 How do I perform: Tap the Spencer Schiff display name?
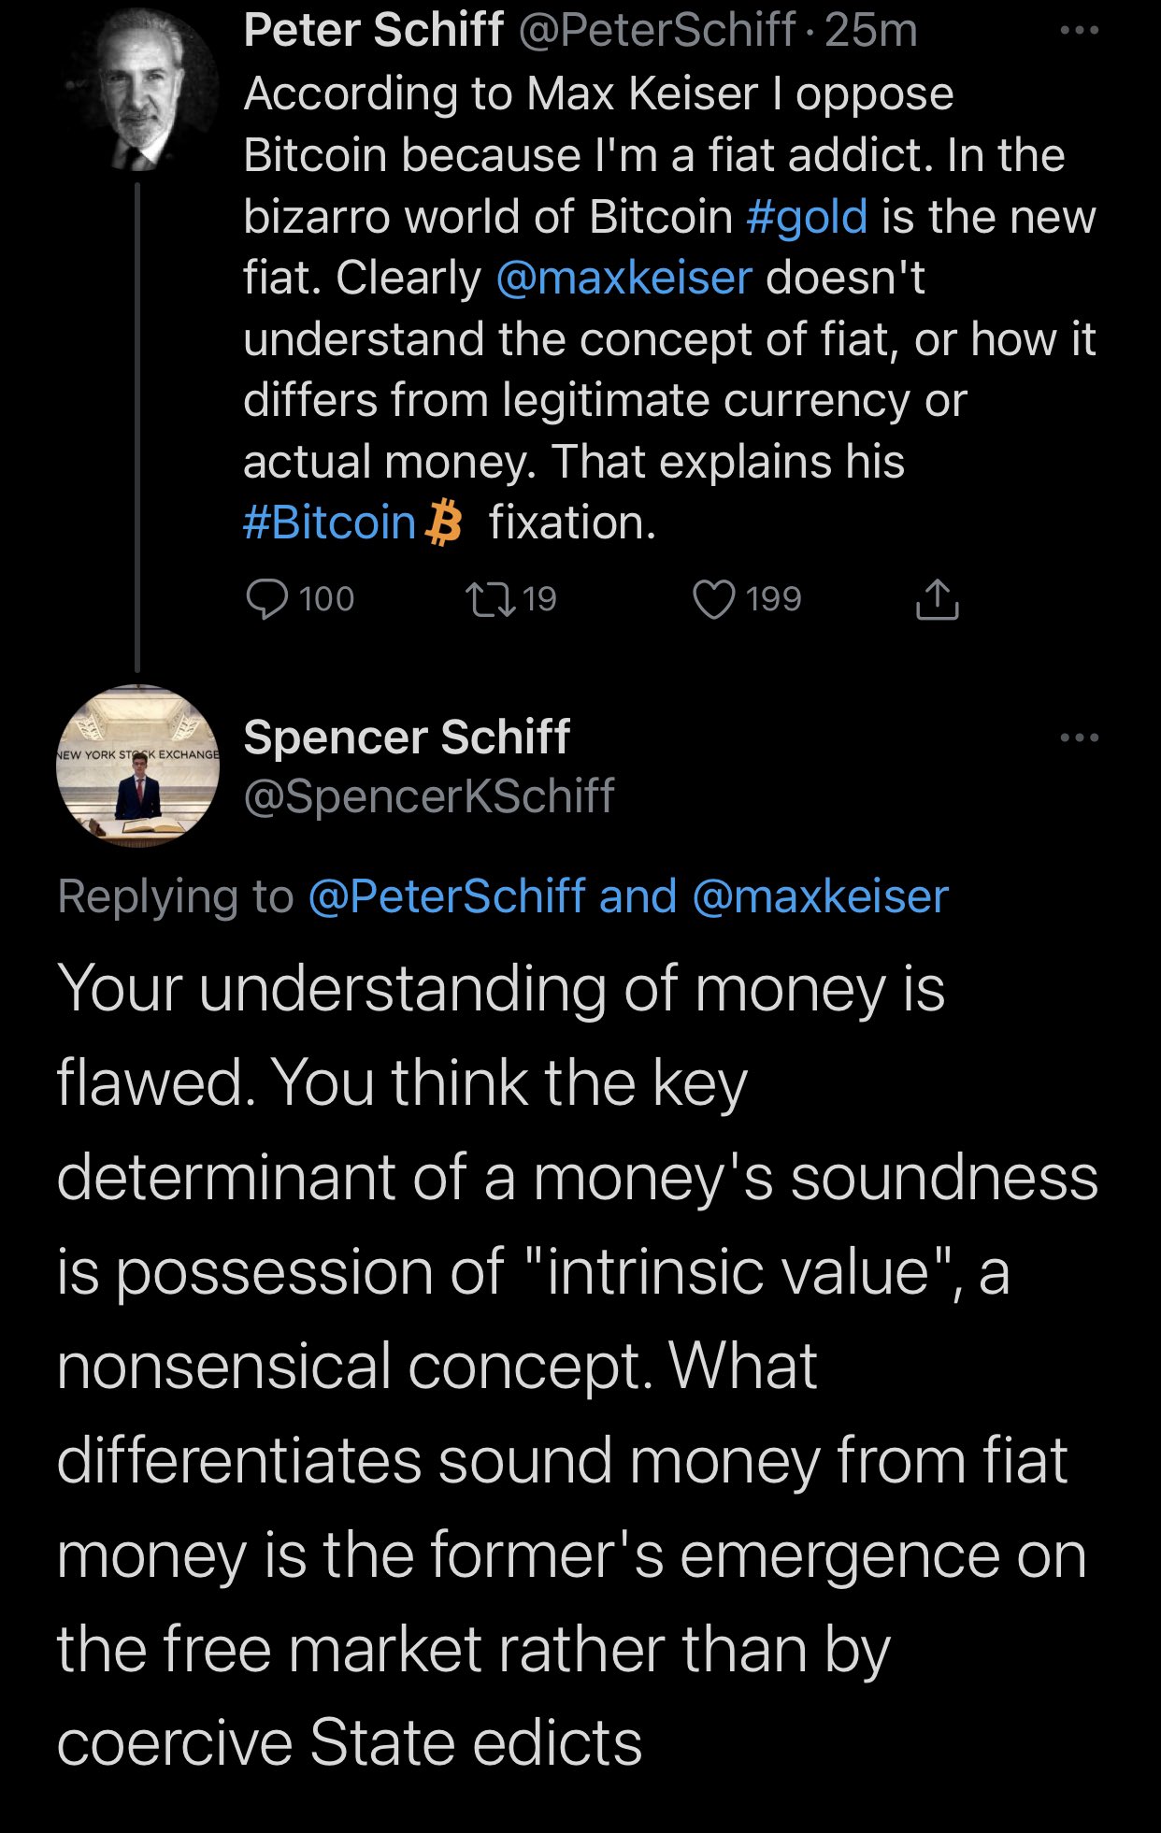point(407,737)
